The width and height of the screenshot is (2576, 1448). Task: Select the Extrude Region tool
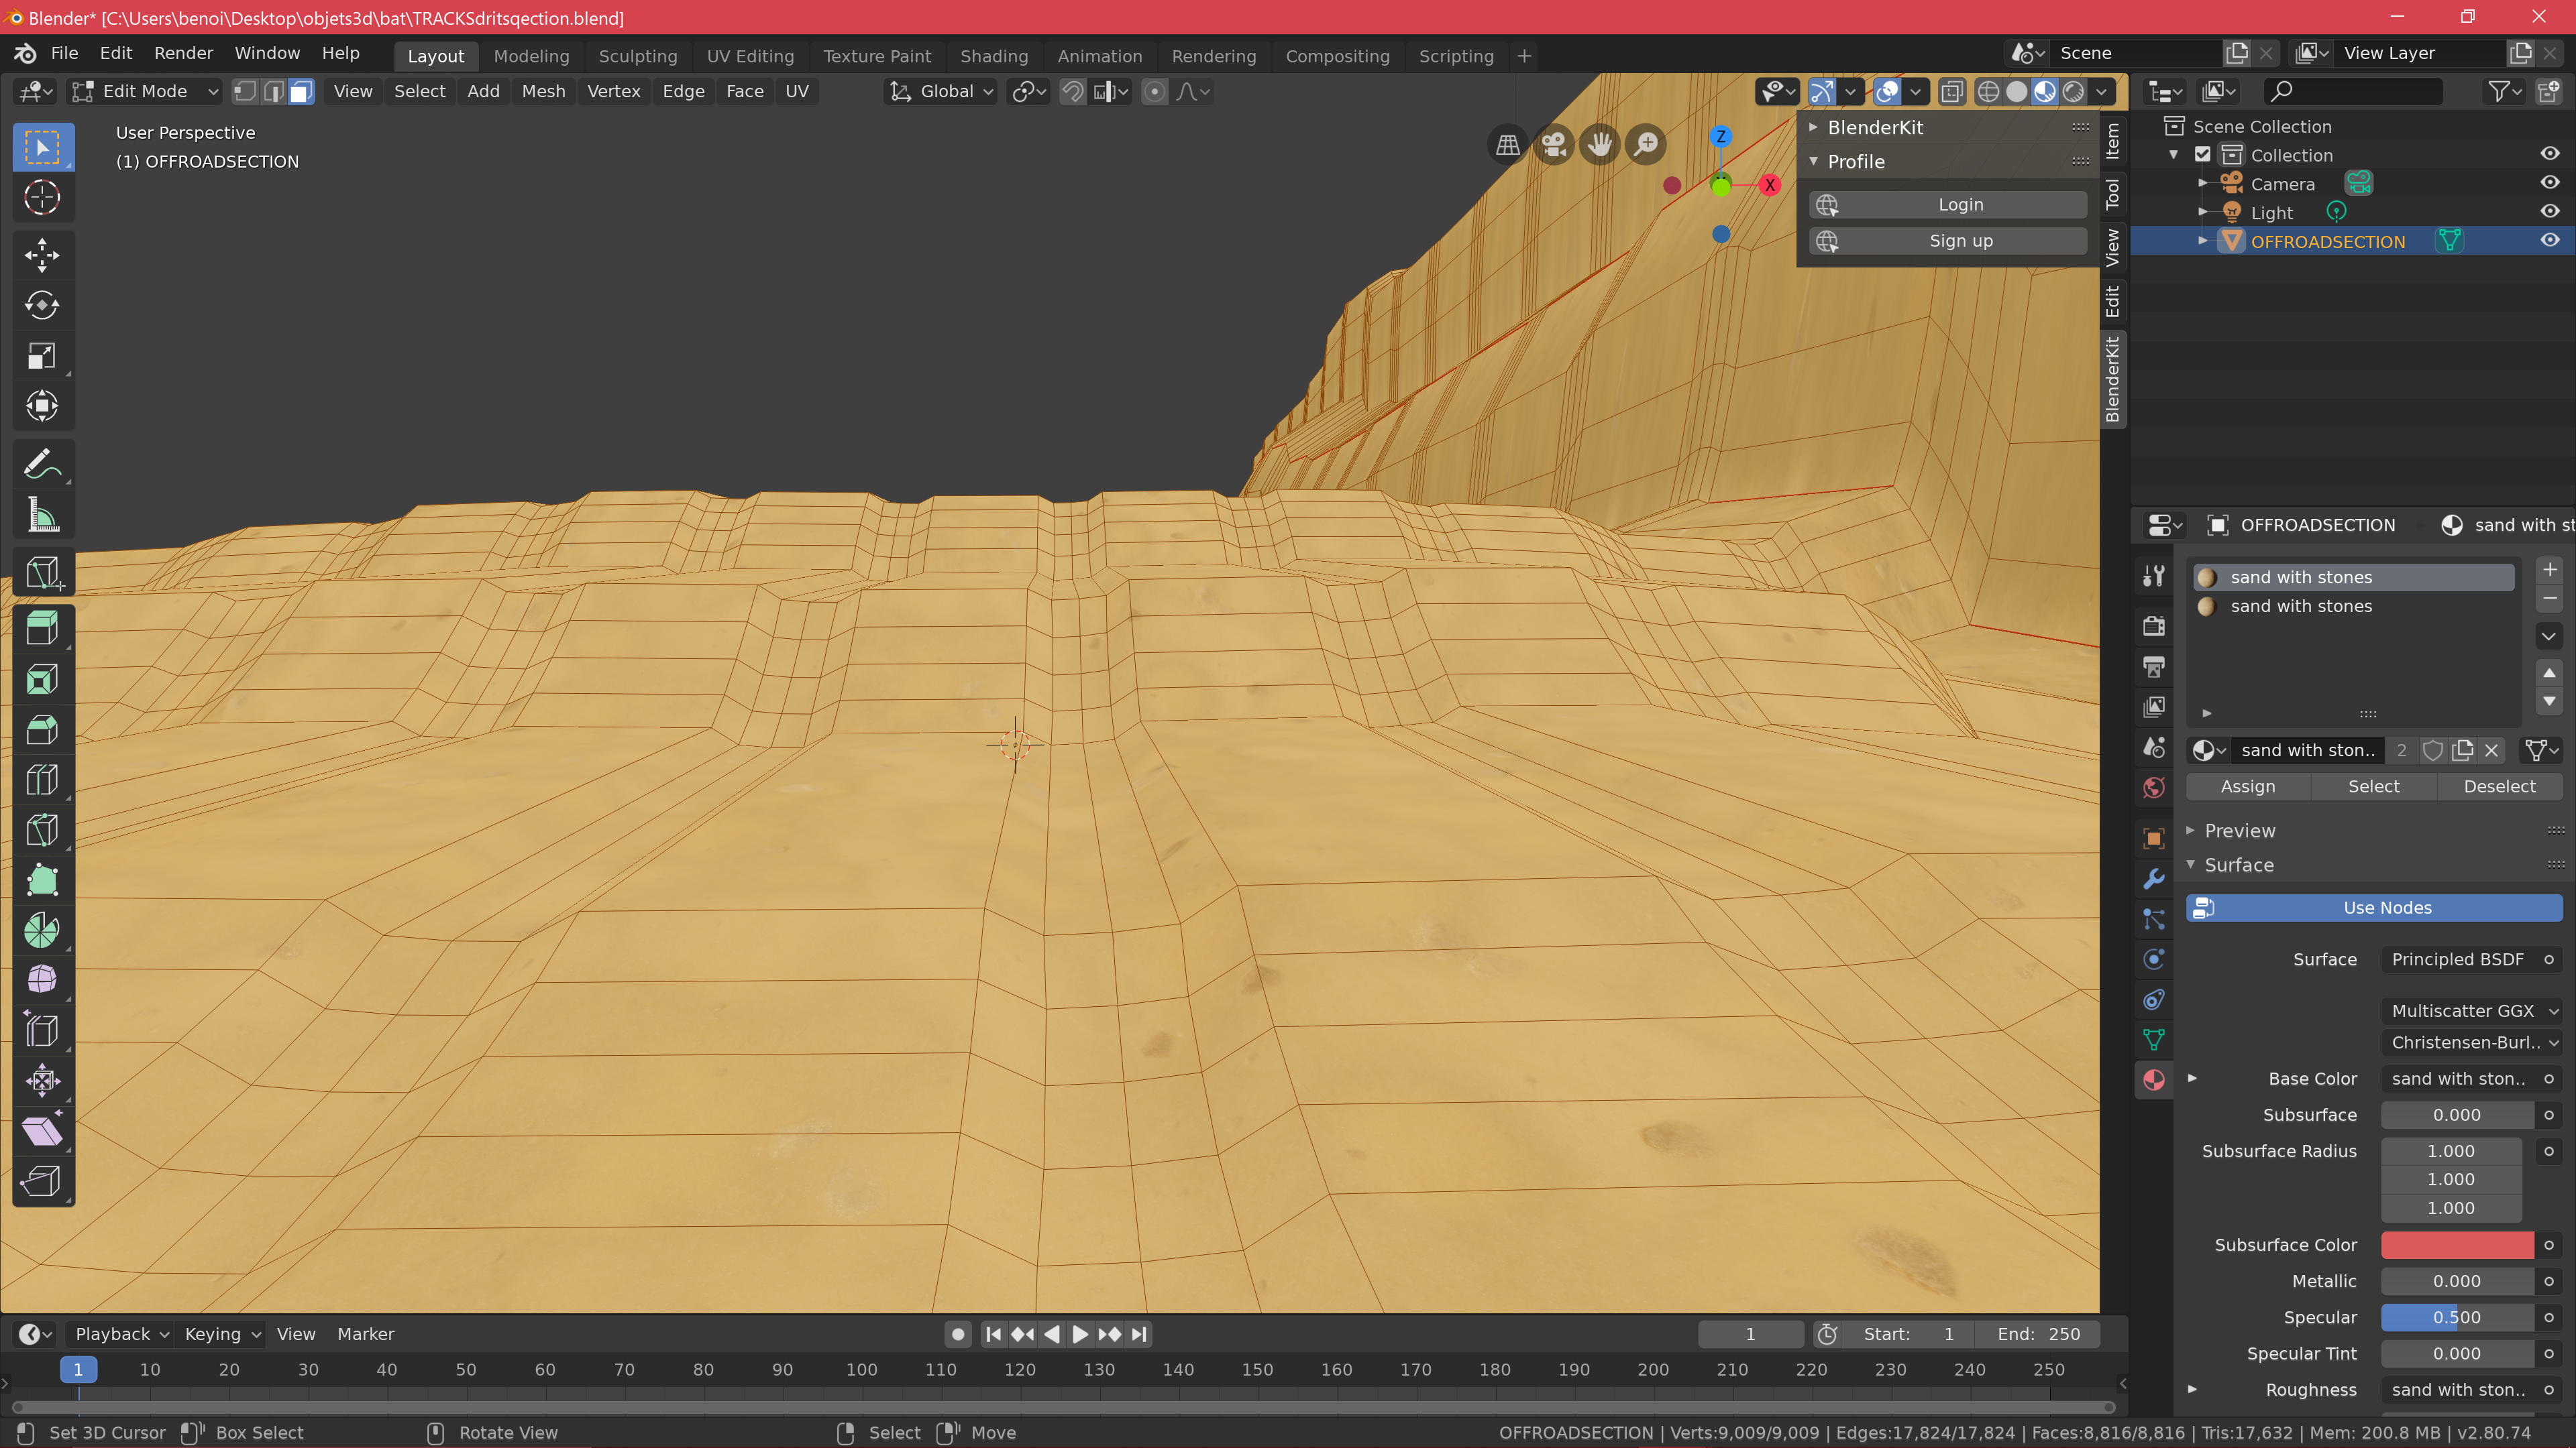click(x=42, y=629)
